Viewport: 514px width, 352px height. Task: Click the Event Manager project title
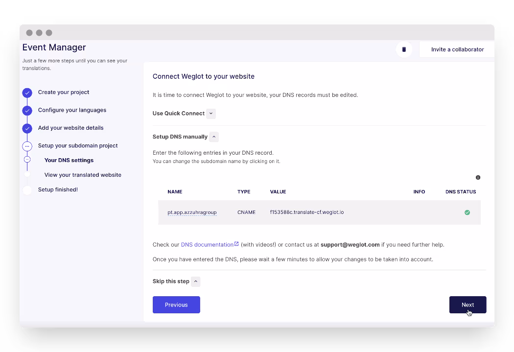(54, 47)
